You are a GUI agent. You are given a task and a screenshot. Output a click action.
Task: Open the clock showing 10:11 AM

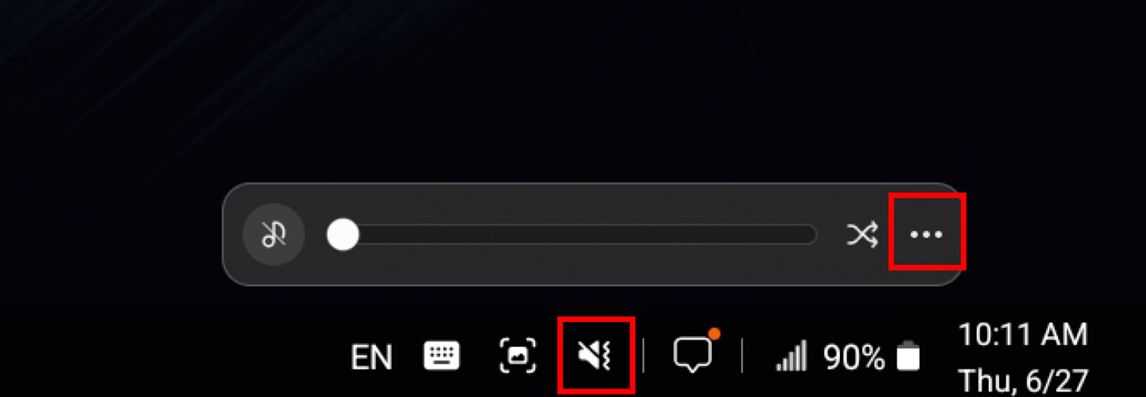(x=1023, y=335)
